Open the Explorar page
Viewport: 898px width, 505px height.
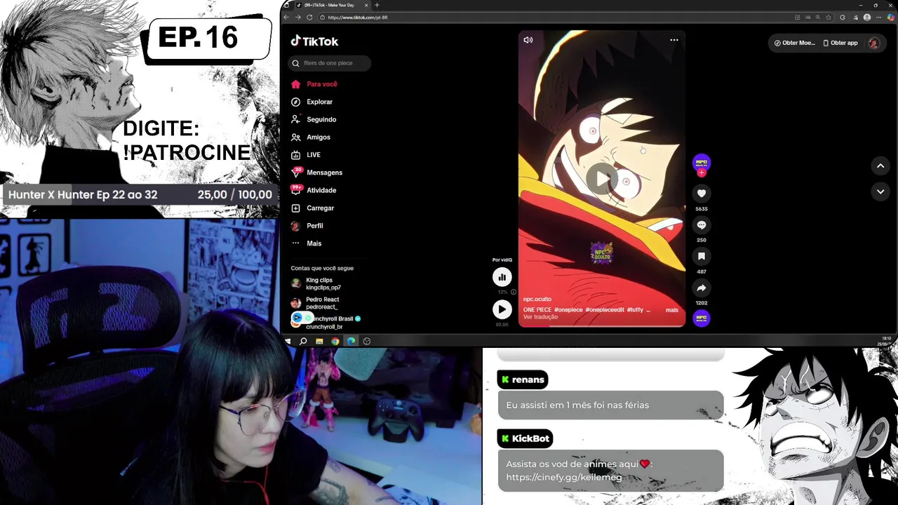pos(312,102)
